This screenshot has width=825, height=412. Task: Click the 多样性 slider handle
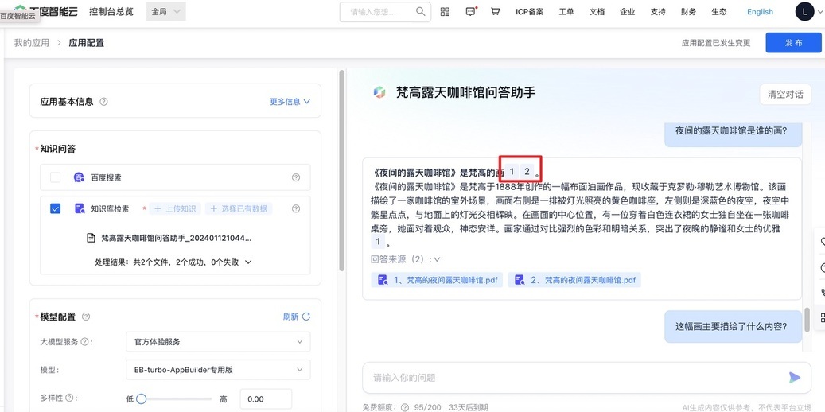[142, 398]
